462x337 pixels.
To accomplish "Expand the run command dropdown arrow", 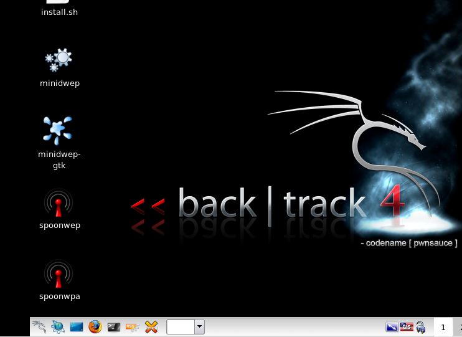I will point(199,327).
